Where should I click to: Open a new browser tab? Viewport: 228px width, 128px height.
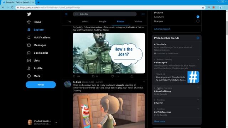(38, 2)
